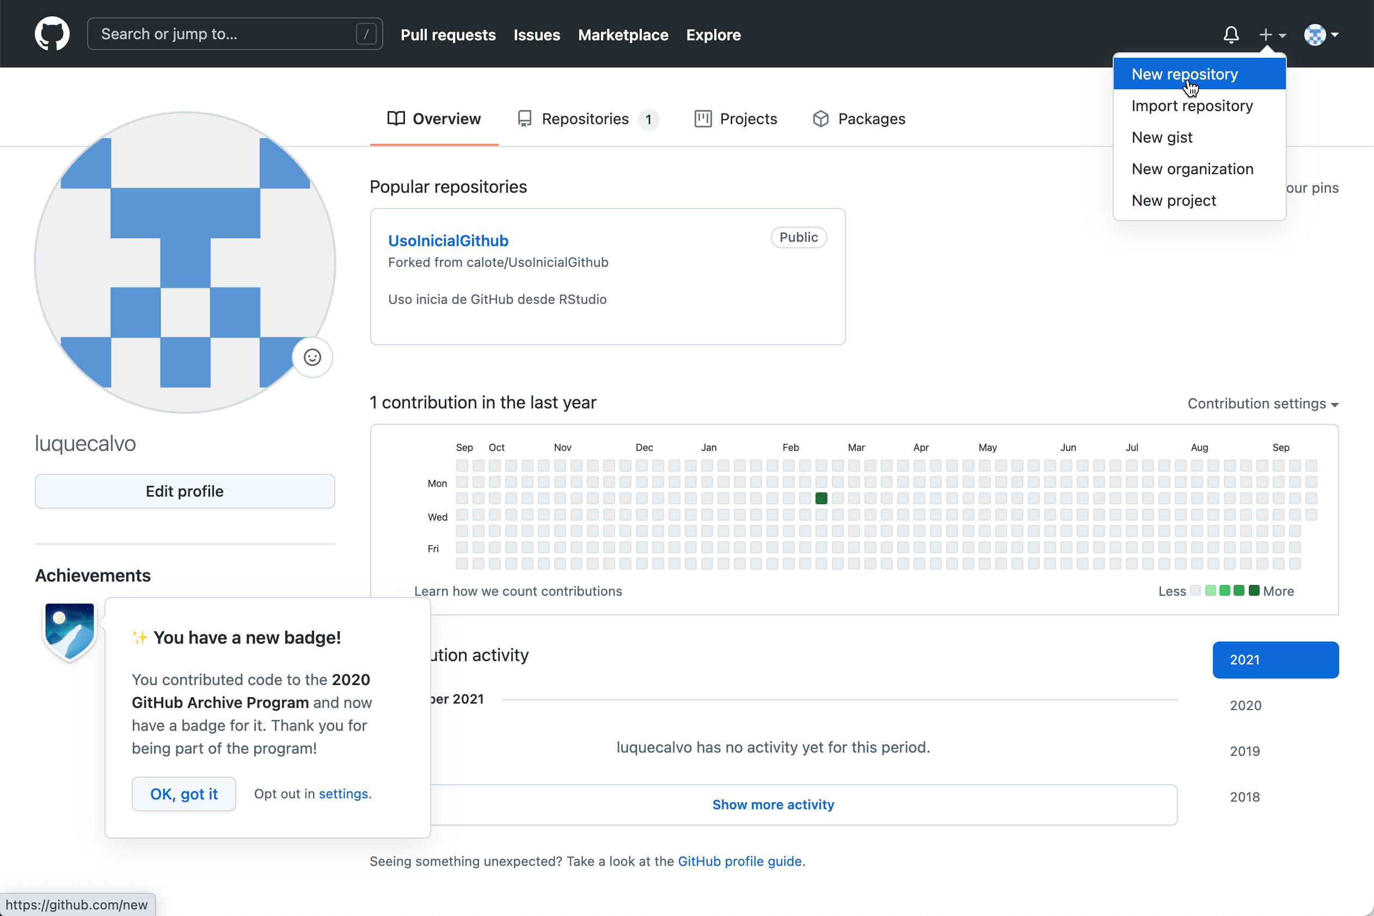1374x916 pixels.
Task: Click Show more activity button
Action: tap(773, 804)
